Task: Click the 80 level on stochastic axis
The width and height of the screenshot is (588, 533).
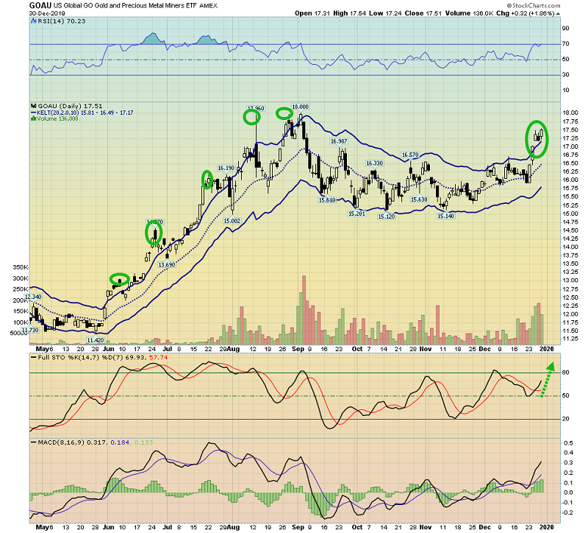Action: (565, 373)
